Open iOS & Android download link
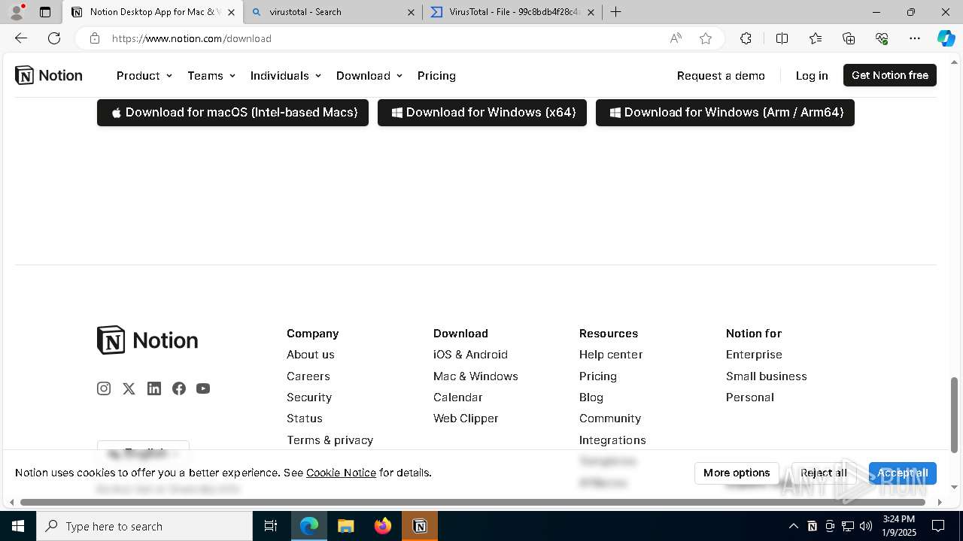The image size is (963, 541). (470, 355)
